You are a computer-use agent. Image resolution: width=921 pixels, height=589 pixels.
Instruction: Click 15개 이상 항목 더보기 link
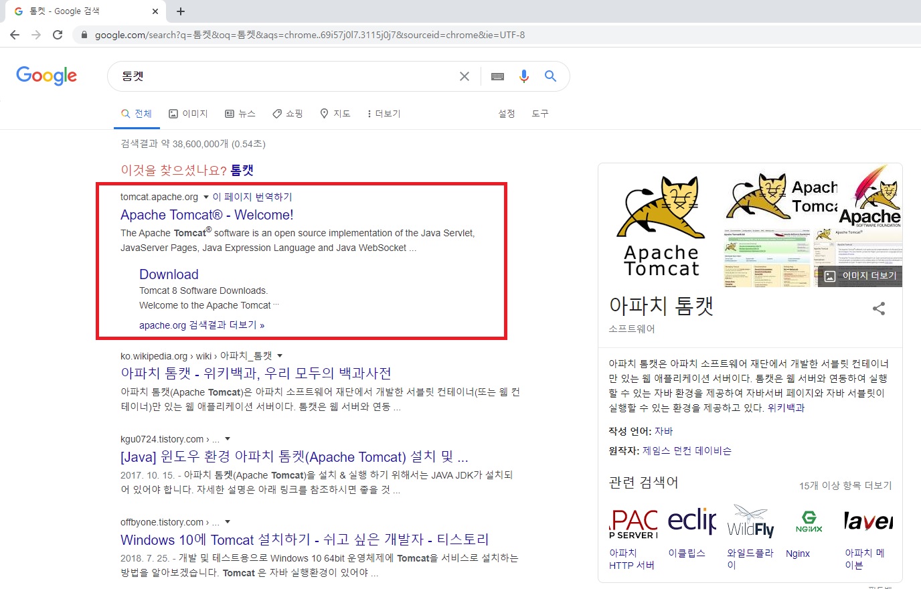pos(845,485)
